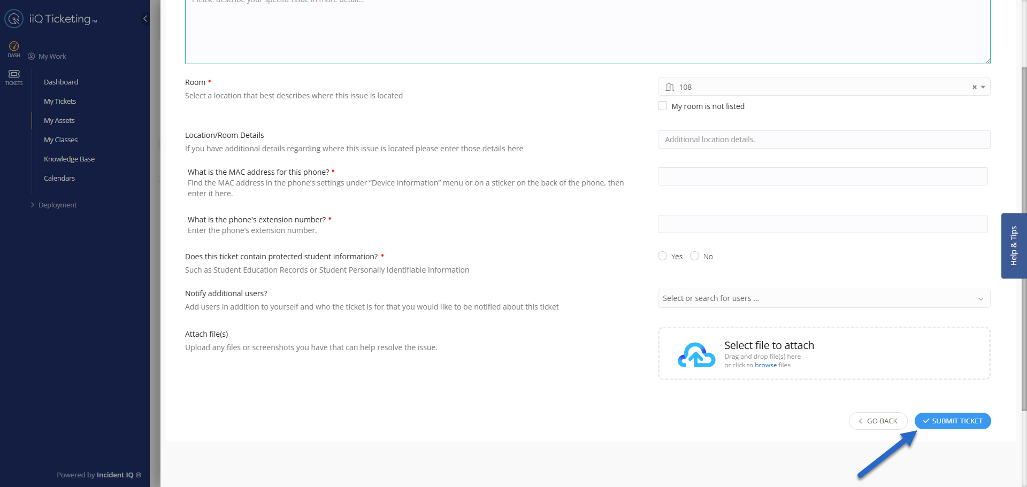Image resolution: width=1027 pixels, height=487 pixels.
Task: Click the room door icon beside 108
Action: [x=670, y=87]
